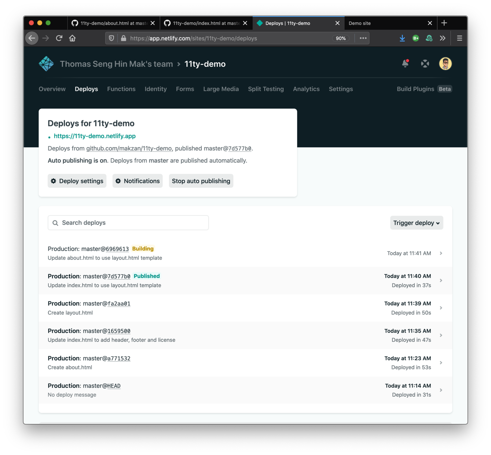Click the Netlify logo
Viewport: 491px width, 455px height.
(x=46, y=64)
